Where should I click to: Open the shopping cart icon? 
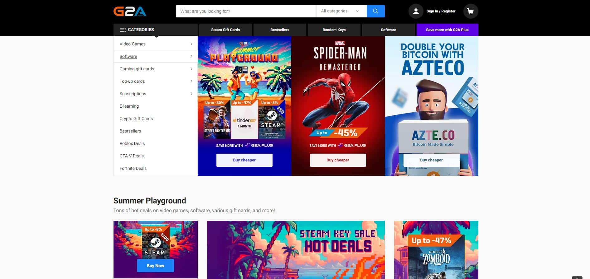point(471,11)
